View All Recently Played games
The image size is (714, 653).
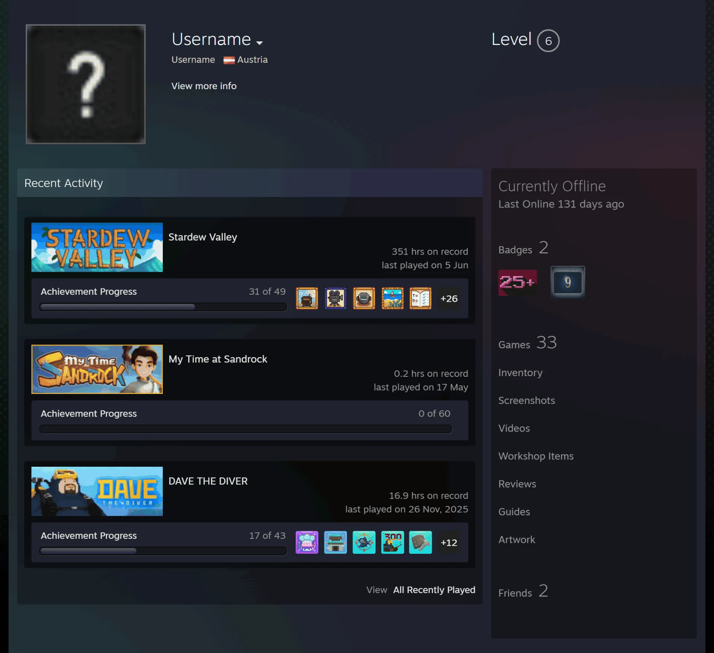[x=434, y=590]
